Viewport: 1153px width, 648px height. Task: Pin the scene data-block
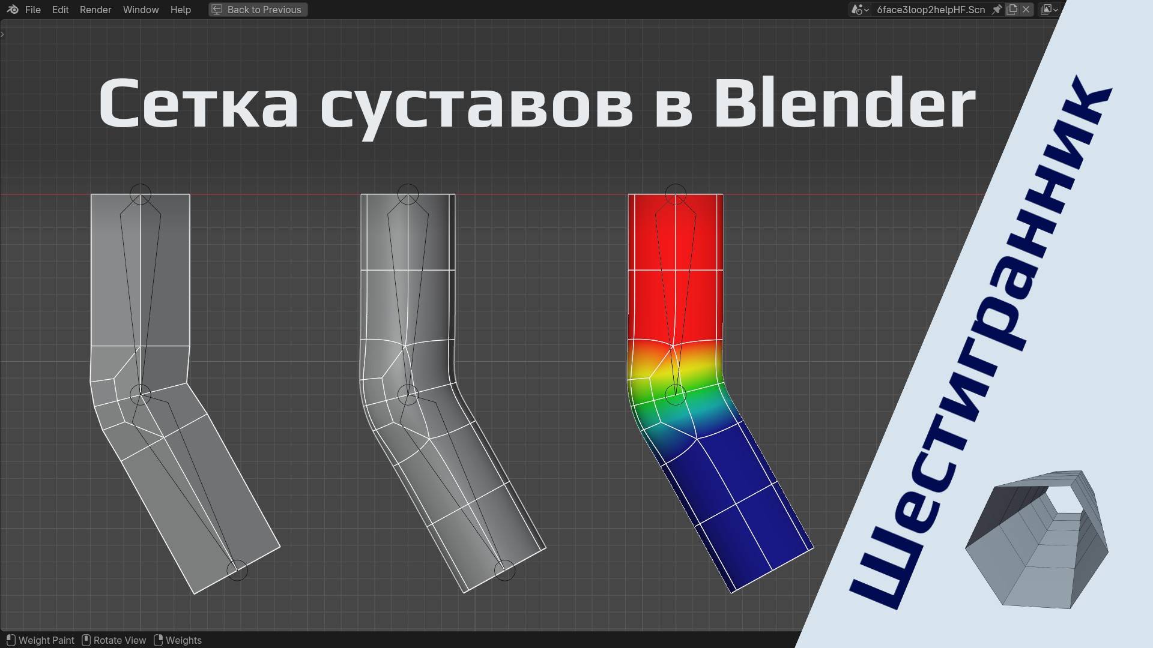(997, 10)
